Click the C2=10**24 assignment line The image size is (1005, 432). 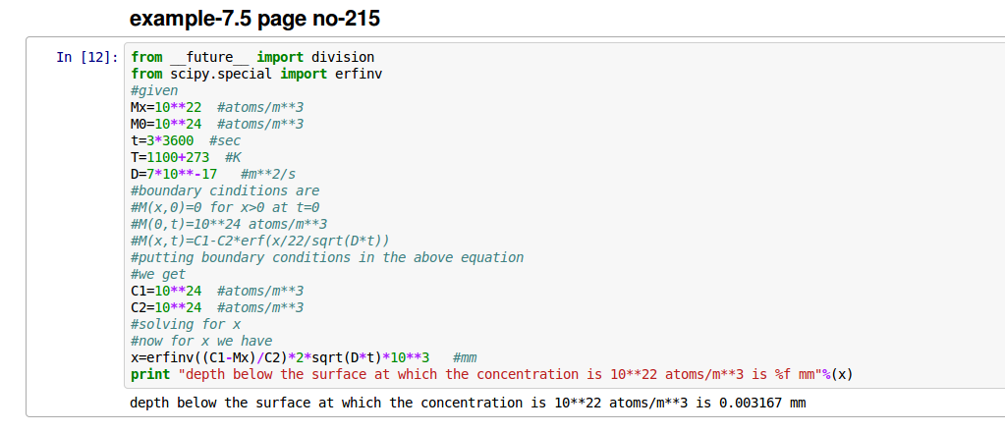point(216,307)
